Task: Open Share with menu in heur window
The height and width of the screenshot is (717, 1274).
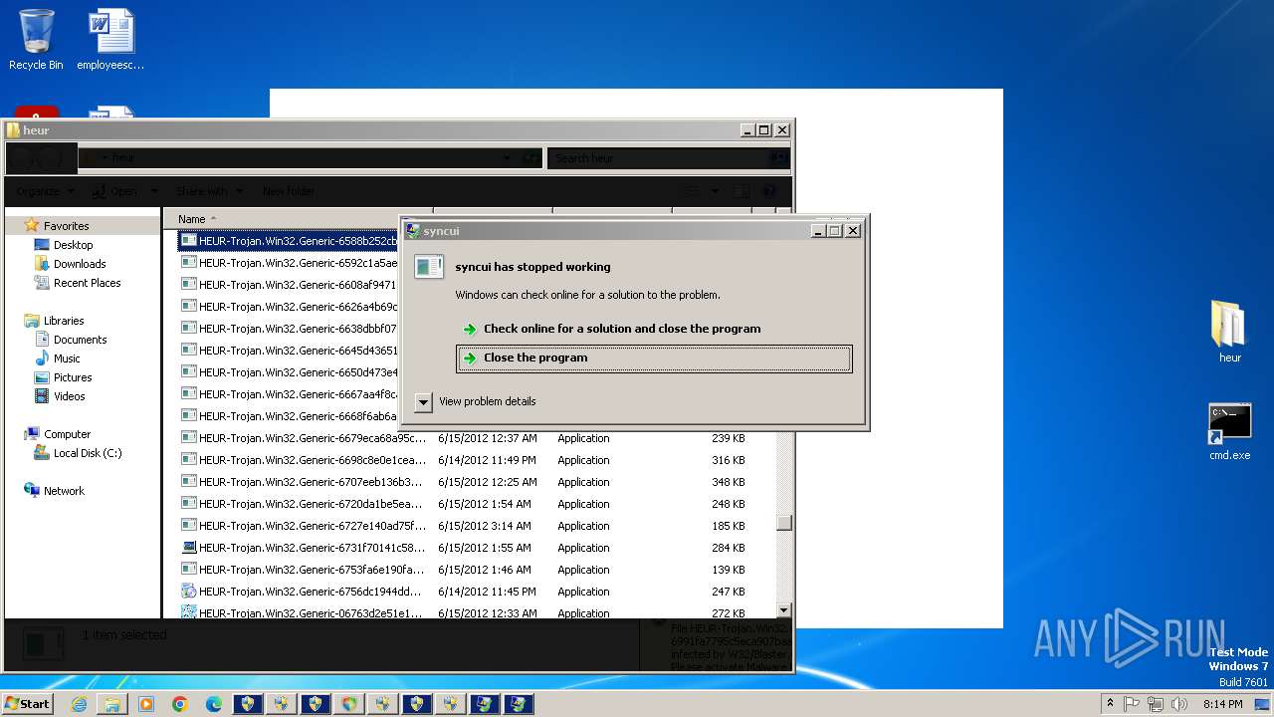Action: tap(208, 191)
